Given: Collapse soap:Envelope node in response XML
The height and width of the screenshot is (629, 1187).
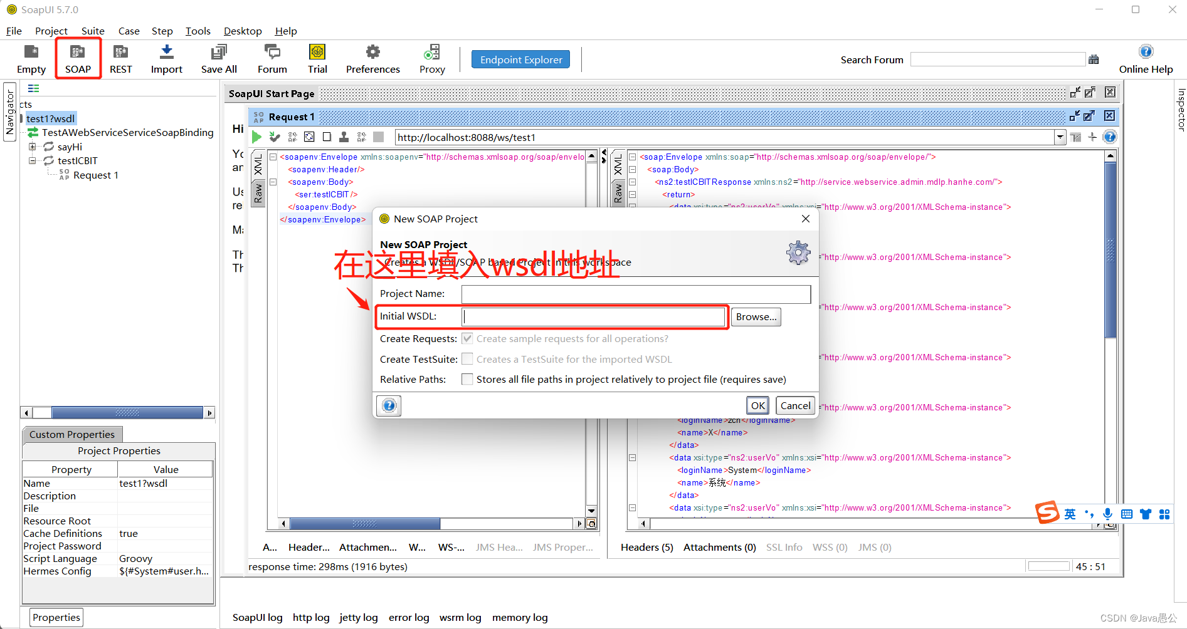Looking at the screenshot, I should [x=633, y=157].
